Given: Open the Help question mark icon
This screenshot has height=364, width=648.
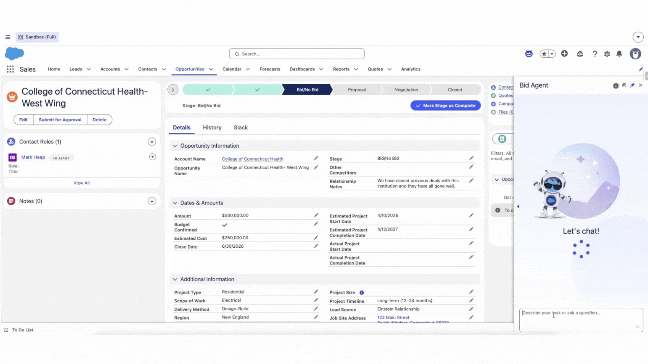Looking at the screenshot, I should coord(595,54).
